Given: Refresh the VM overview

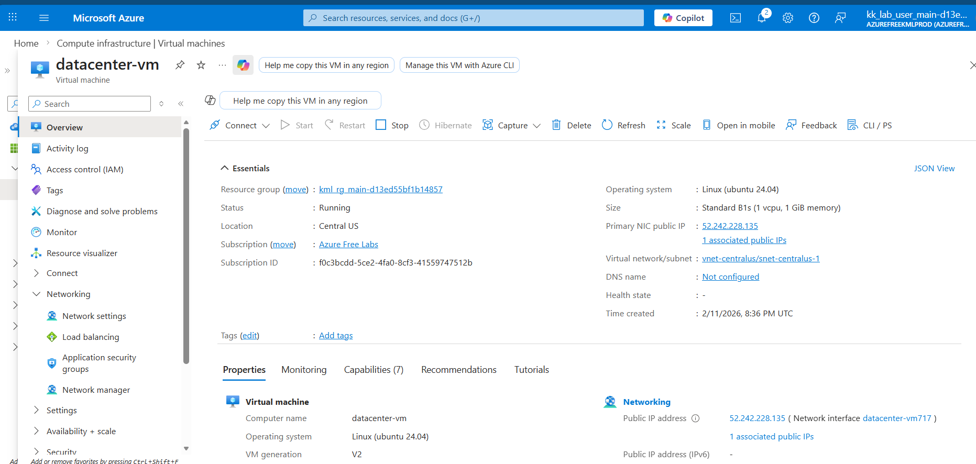Looking at the screenshot, I should pyautogui.click(x=623, y=125).
